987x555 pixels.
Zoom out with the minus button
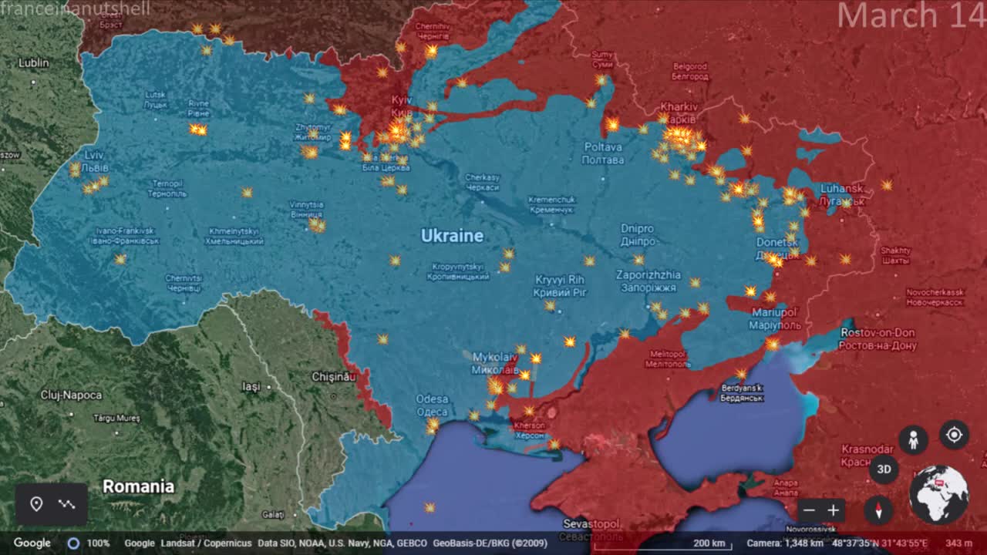[x=809, y=510]
